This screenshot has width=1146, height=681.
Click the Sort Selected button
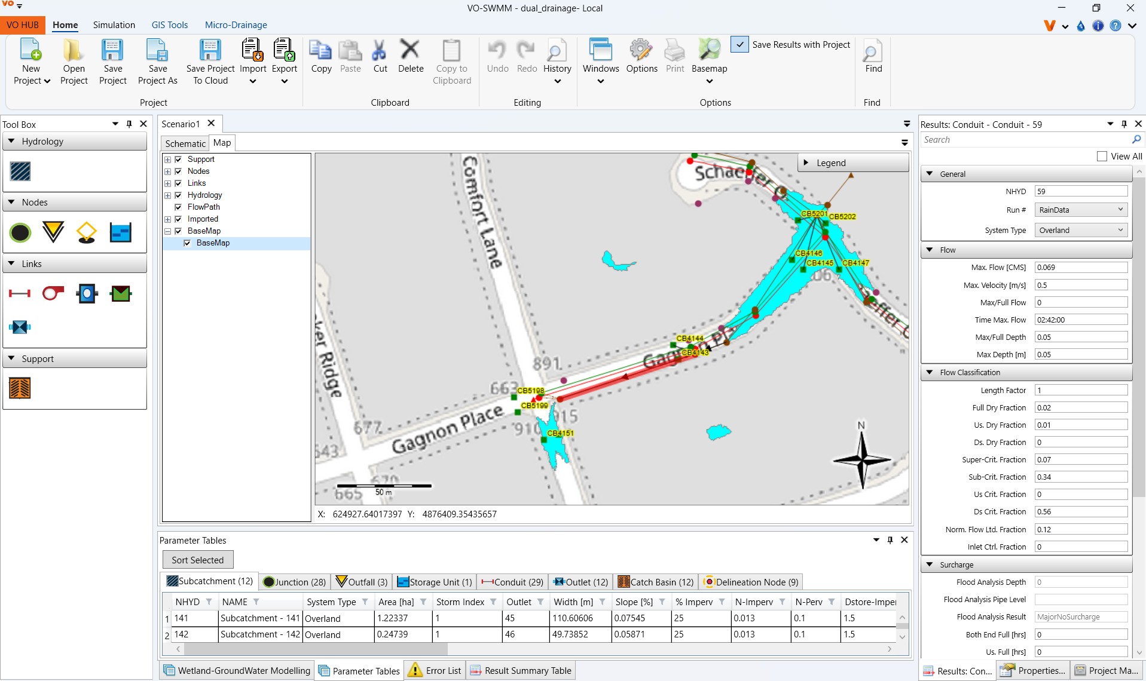click(198, 560)
